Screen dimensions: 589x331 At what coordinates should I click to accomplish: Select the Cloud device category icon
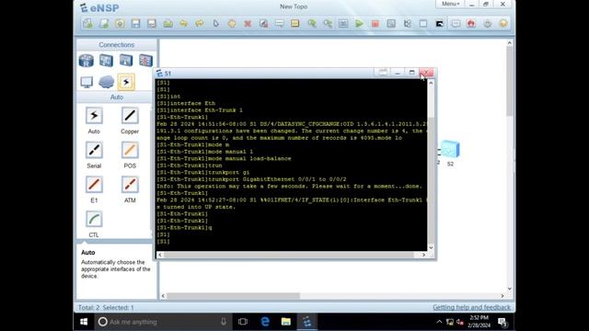pyautogui.click(x=106, y=82)
